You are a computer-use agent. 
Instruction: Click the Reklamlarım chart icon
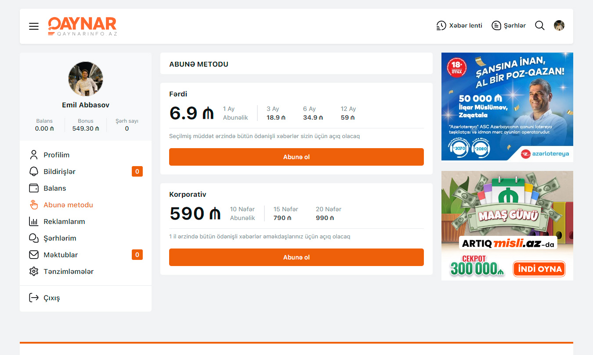click(x=34, y=221)
